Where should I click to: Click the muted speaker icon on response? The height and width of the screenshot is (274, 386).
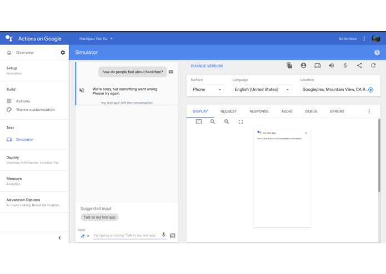(82, 90)
